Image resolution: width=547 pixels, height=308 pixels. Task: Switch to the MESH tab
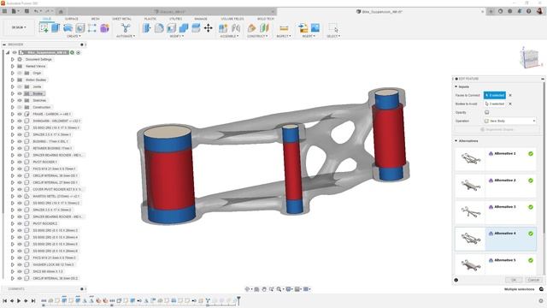(x=95, y=19)
